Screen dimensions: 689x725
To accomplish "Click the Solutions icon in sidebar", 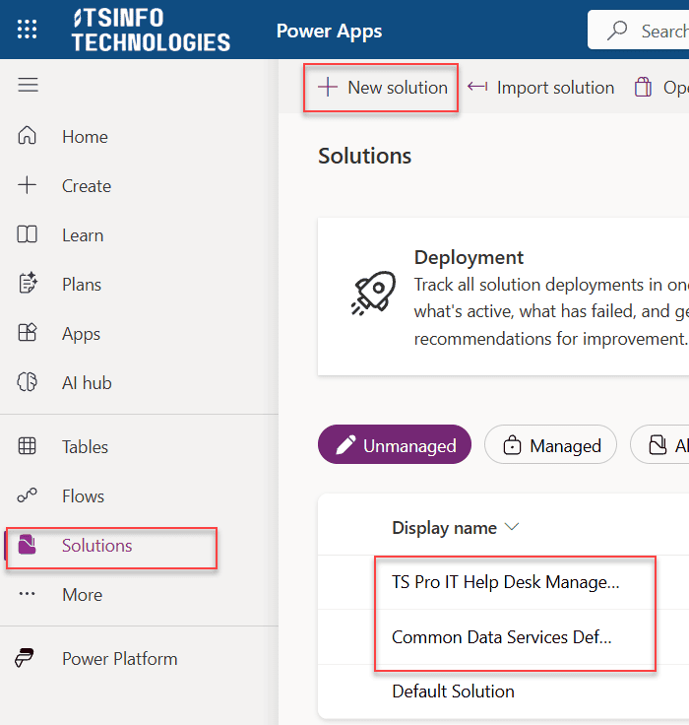I will [27, 545].
